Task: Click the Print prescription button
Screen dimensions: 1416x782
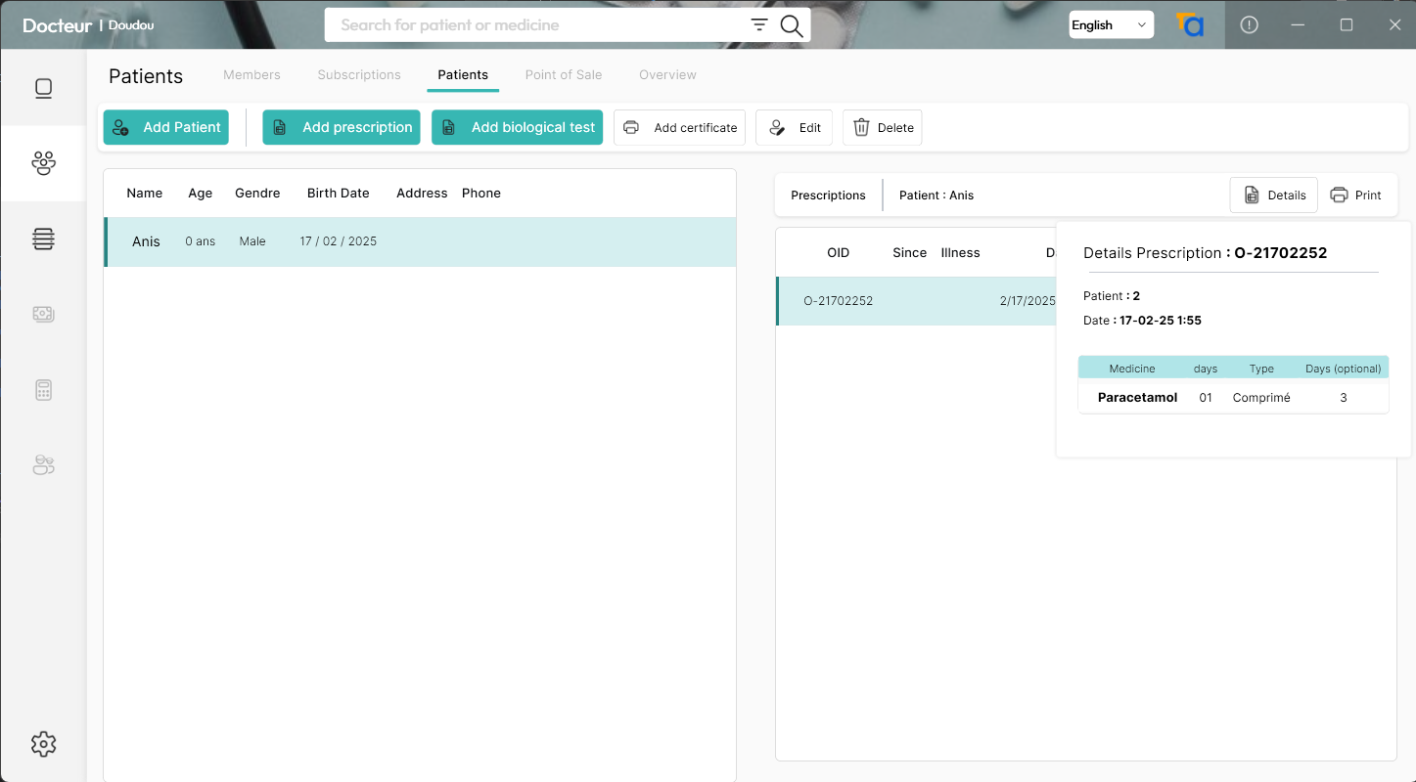Action: pos(1356,195)
